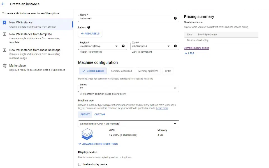Select the GPUs tab

click(168, 71)
